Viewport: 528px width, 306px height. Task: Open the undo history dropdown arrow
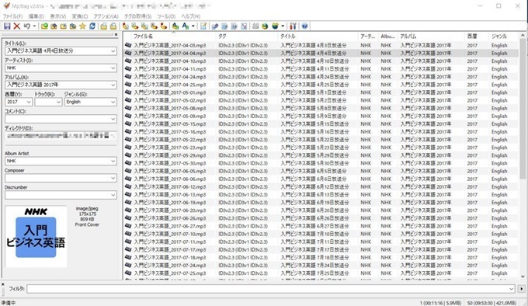(34, 26)
